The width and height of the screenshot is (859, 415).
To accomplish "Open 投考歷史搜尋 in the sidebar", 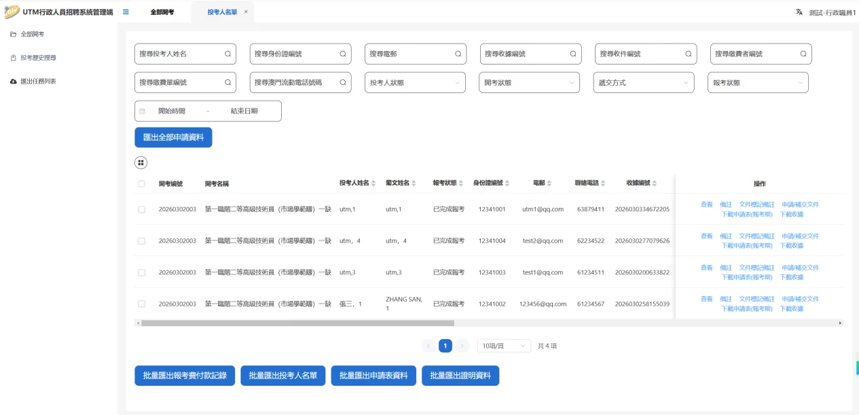I will pos(38,58).
